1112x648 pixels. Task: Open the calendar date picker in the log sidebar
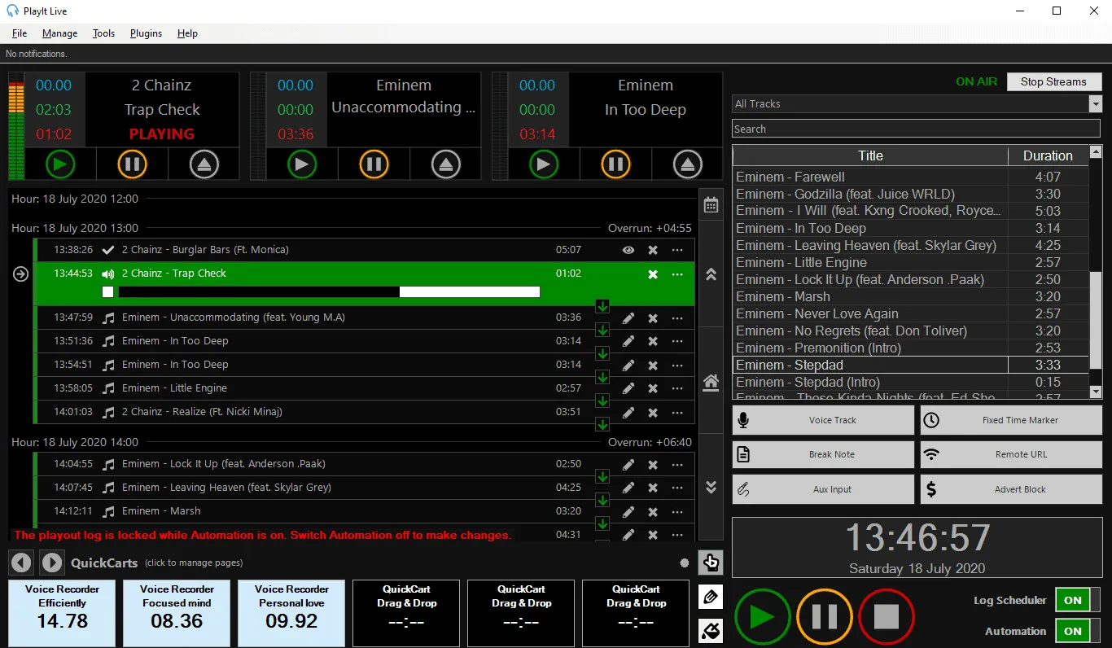point(711,204)
